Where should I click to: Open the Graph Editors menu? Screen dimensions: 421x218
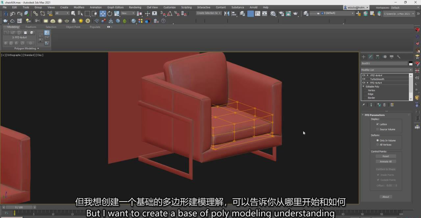(x=115, y=7)
